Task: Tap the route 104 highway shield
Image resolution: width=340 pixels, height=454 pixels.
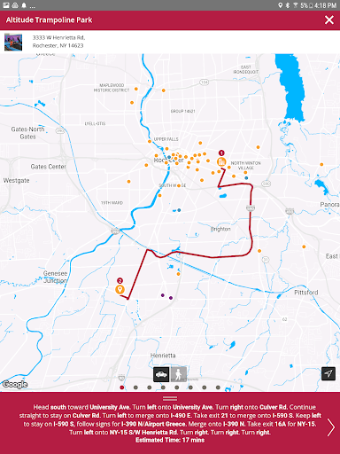Action: (205, 82)
